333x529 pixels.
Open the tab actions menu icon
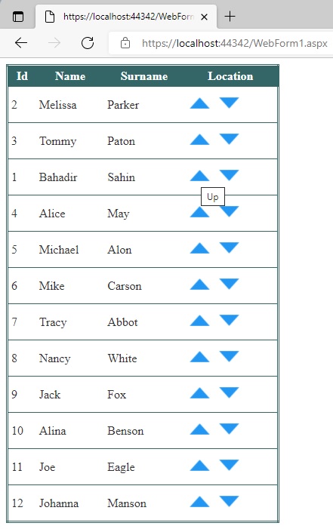coord(18,17)
